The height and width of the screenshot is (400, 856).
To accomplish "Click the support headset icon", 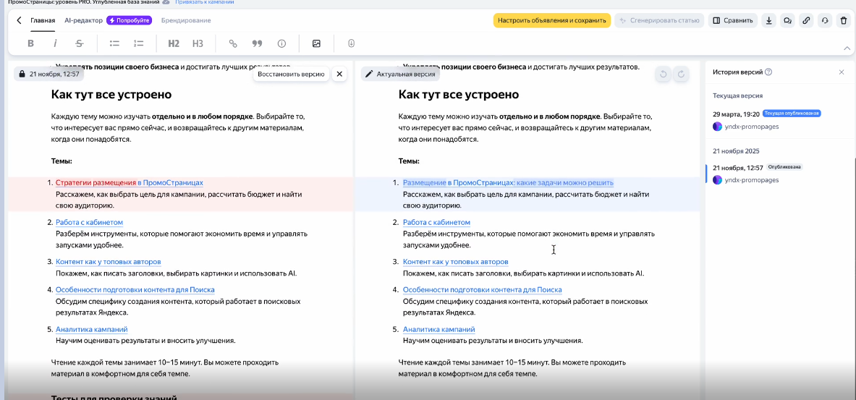I will [825, 20].
